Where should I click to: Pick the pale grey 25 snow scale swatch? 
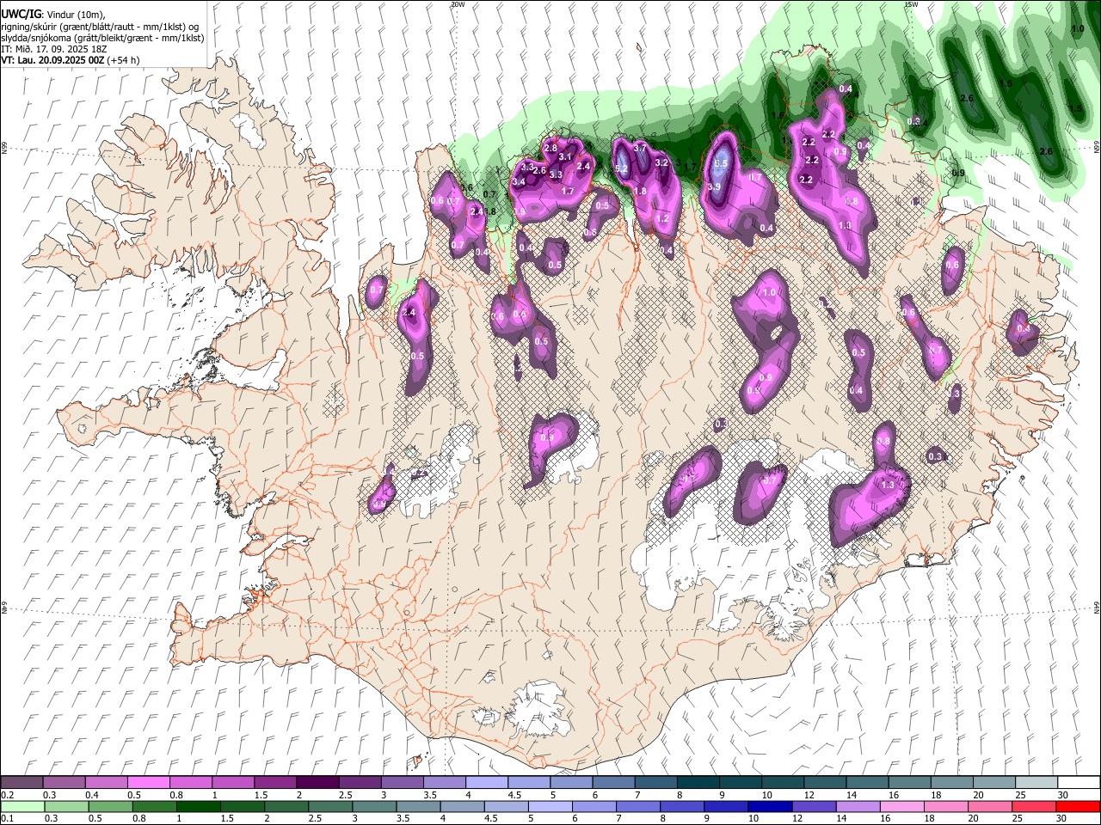tap(1036, 783)
